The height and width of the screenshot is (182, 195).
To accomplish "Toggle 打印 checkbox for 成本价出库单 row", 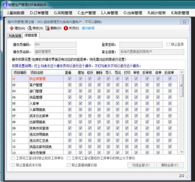I will [127, 116].
